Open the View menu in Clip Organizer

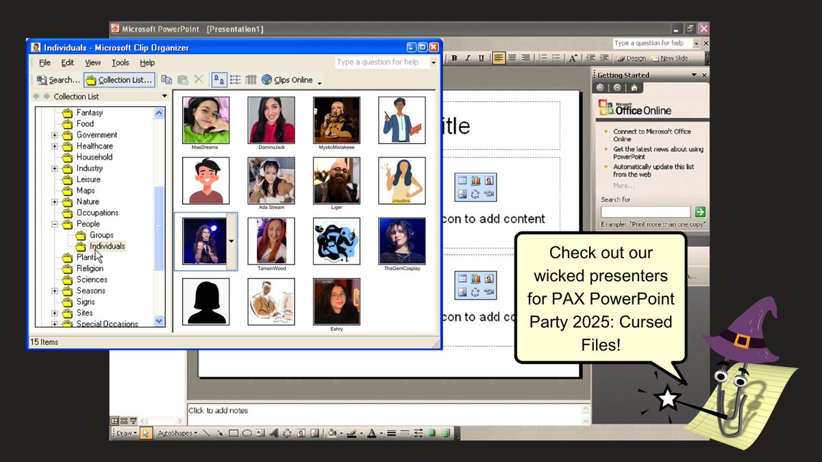coord(92,62)
